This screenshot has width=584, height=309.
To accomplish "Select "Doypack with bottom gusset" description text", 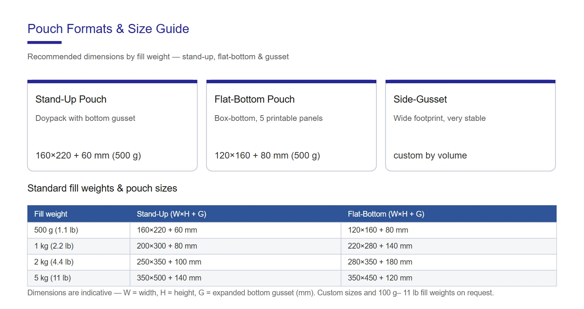I will [86, 118].
